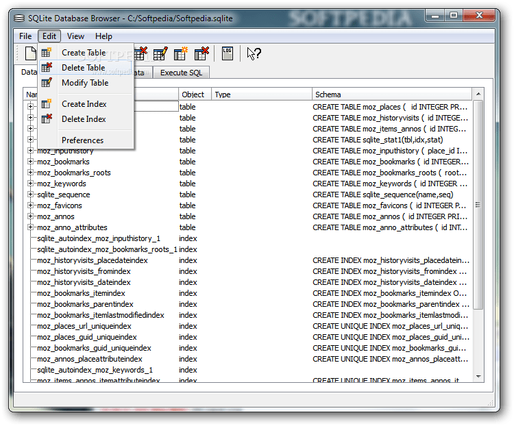Select moz_annos_placeattributeindex row
The height and width of the screenshot is (426, 514).
coord(247,359)
